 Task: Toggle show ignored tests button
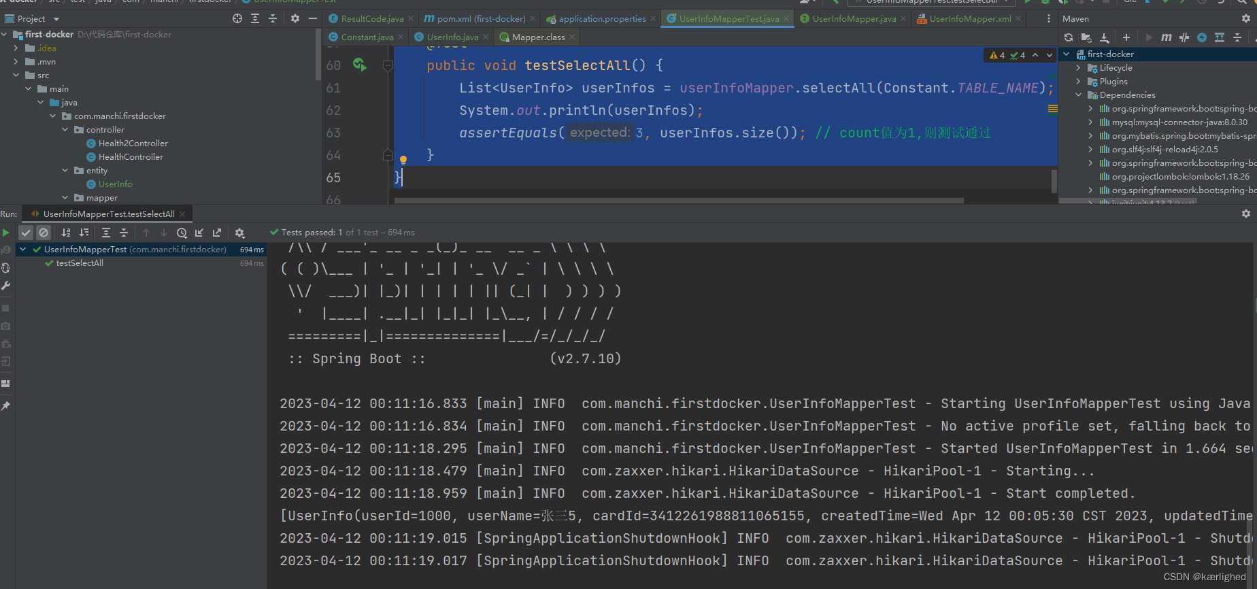click(x=44, y=233)
